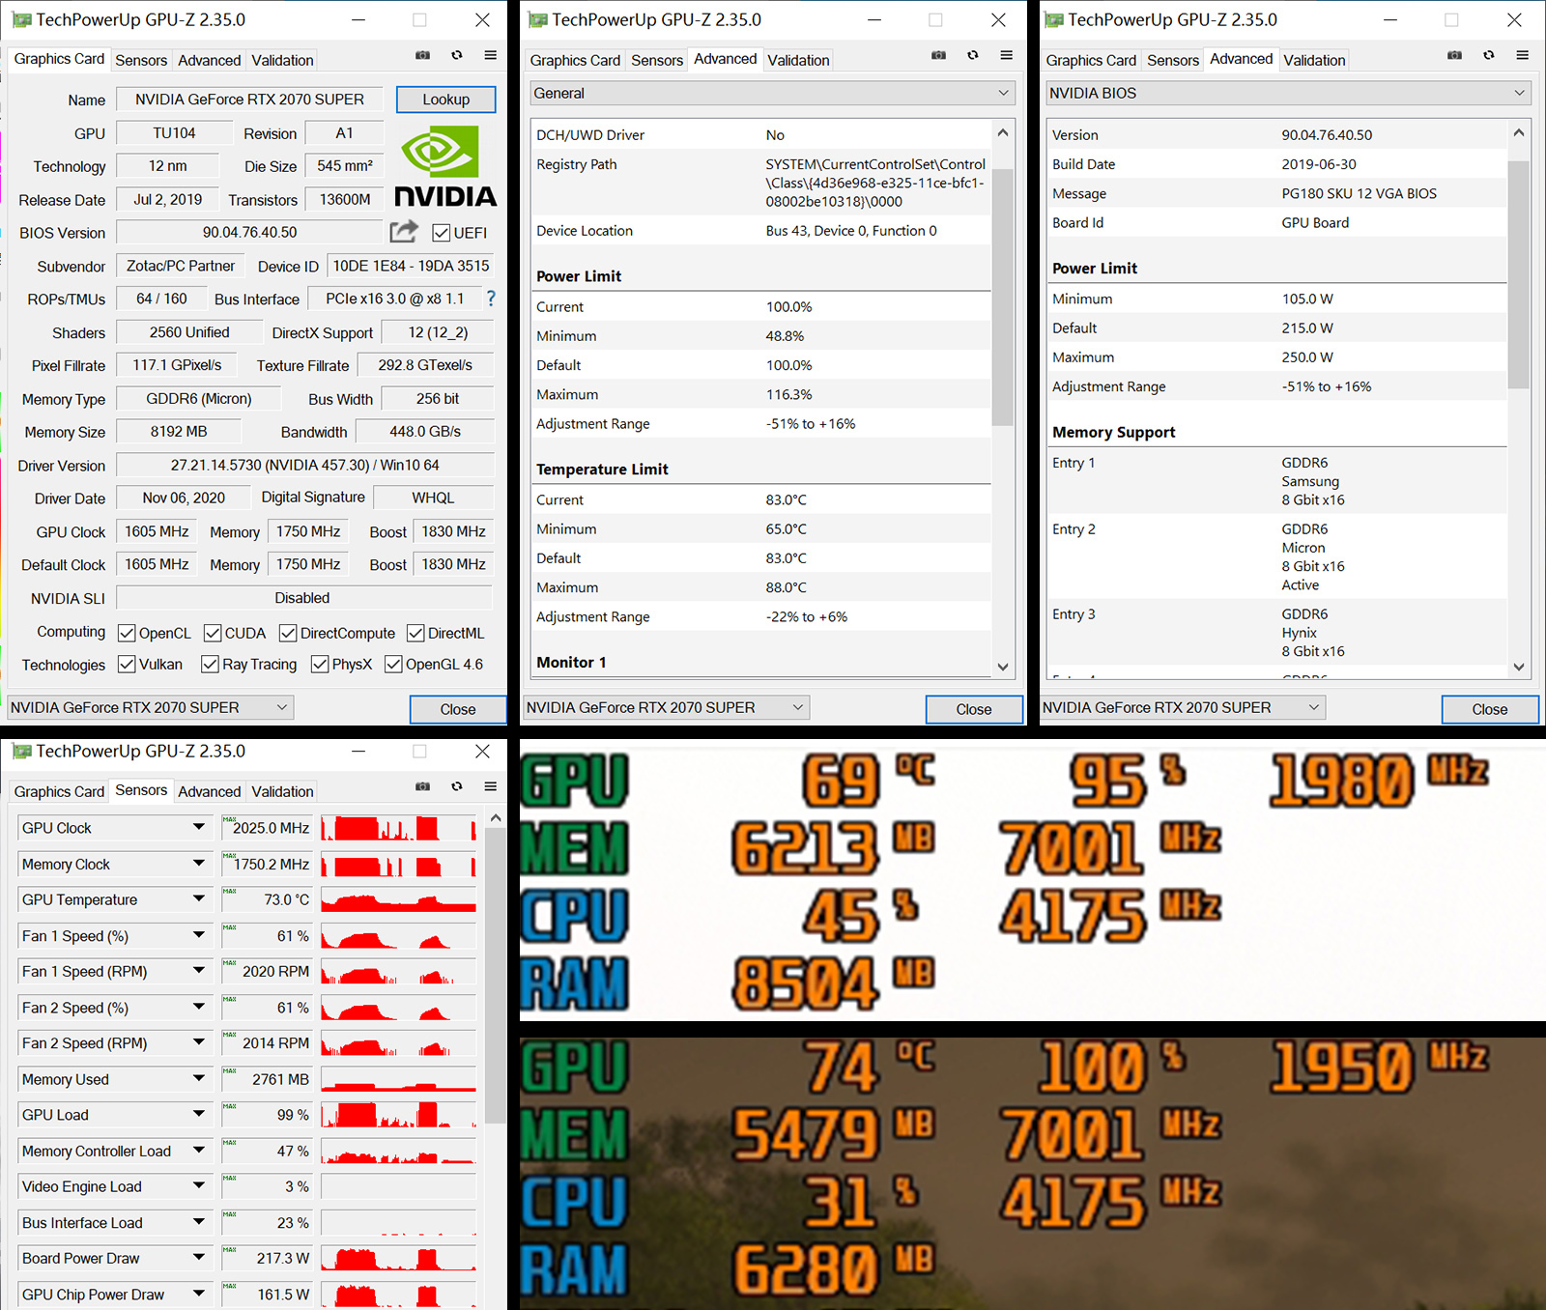Click the GPU name field in Graphics Card window
Screen dimensions: 1546x1310
[249, 100]
